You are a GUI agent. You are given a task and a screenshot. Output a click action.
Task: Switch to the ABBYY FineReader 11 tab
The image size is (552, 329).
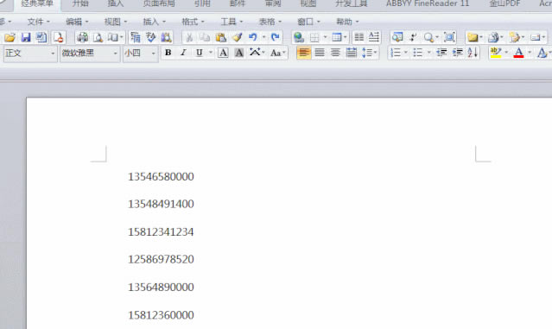click(428, 3)
